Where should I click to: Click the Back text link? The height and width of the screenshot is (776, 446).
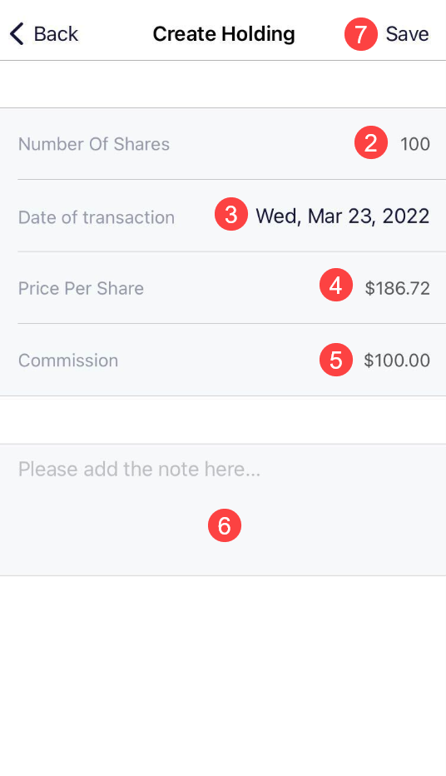pos(56,34)
